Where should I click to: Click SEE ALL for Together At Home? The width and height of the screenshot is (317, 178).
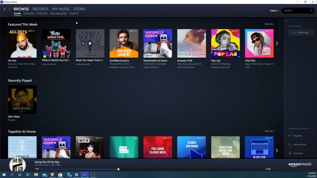269,131
